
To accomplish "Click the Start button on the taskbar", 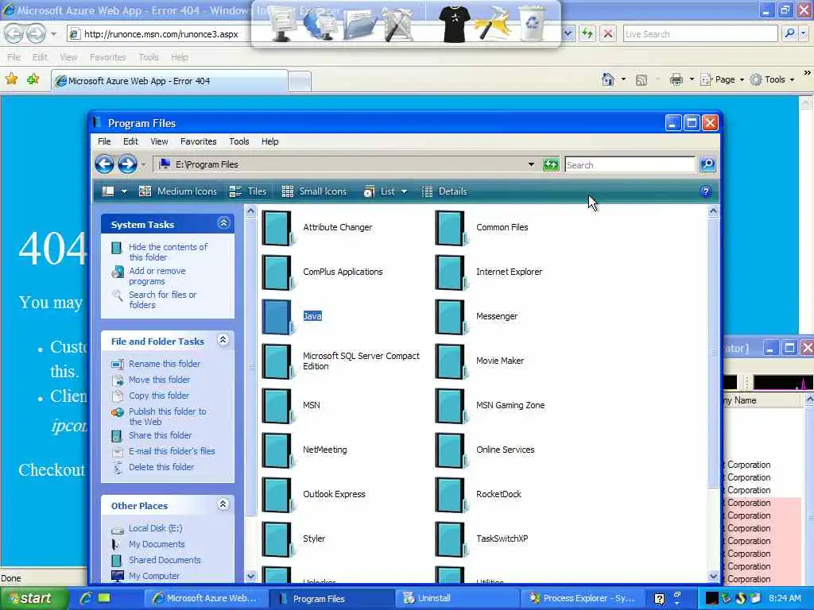I will coord(33,598).
